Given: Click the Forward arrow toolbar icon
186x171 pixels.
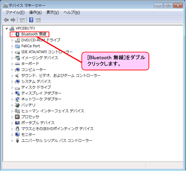Looking at the screenshot, I should [x=13, y=20].
